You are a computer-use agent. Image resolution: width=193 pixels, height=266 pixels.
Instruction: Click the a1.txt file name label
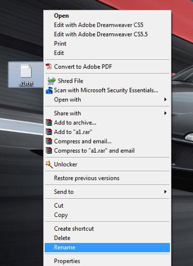click(x=26, y=83)
